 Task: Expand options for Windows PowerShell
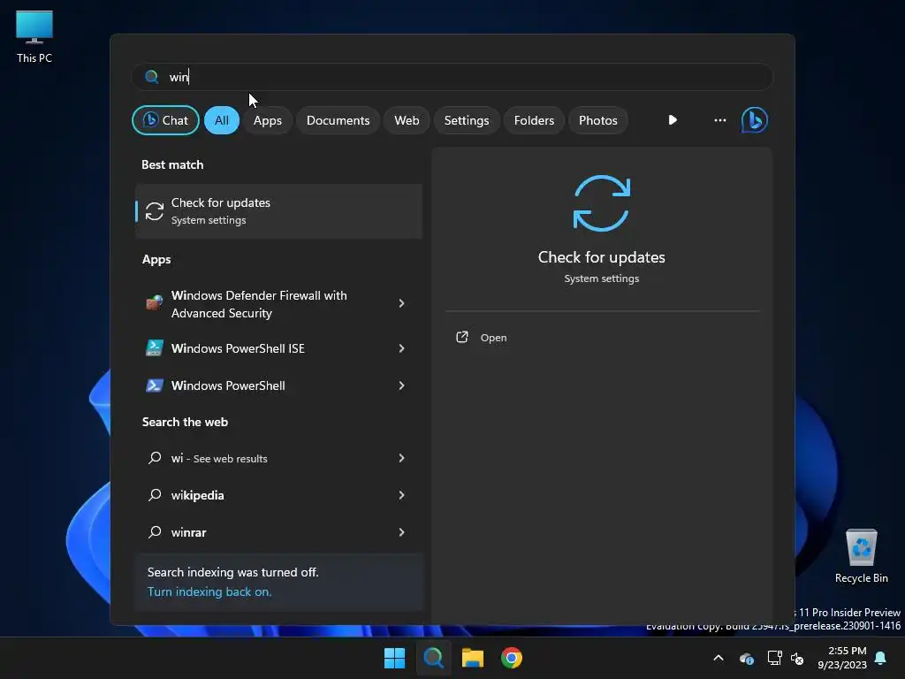(x=402, y=385)
